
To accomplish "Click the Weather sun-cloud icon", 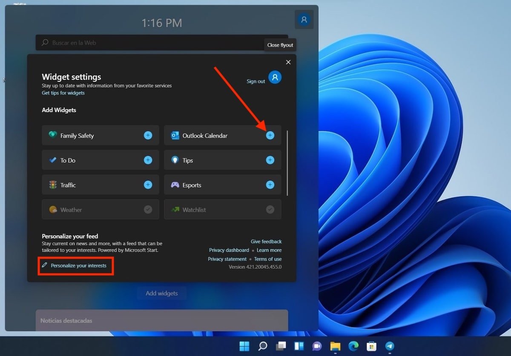I will click(x=53, y=209).
